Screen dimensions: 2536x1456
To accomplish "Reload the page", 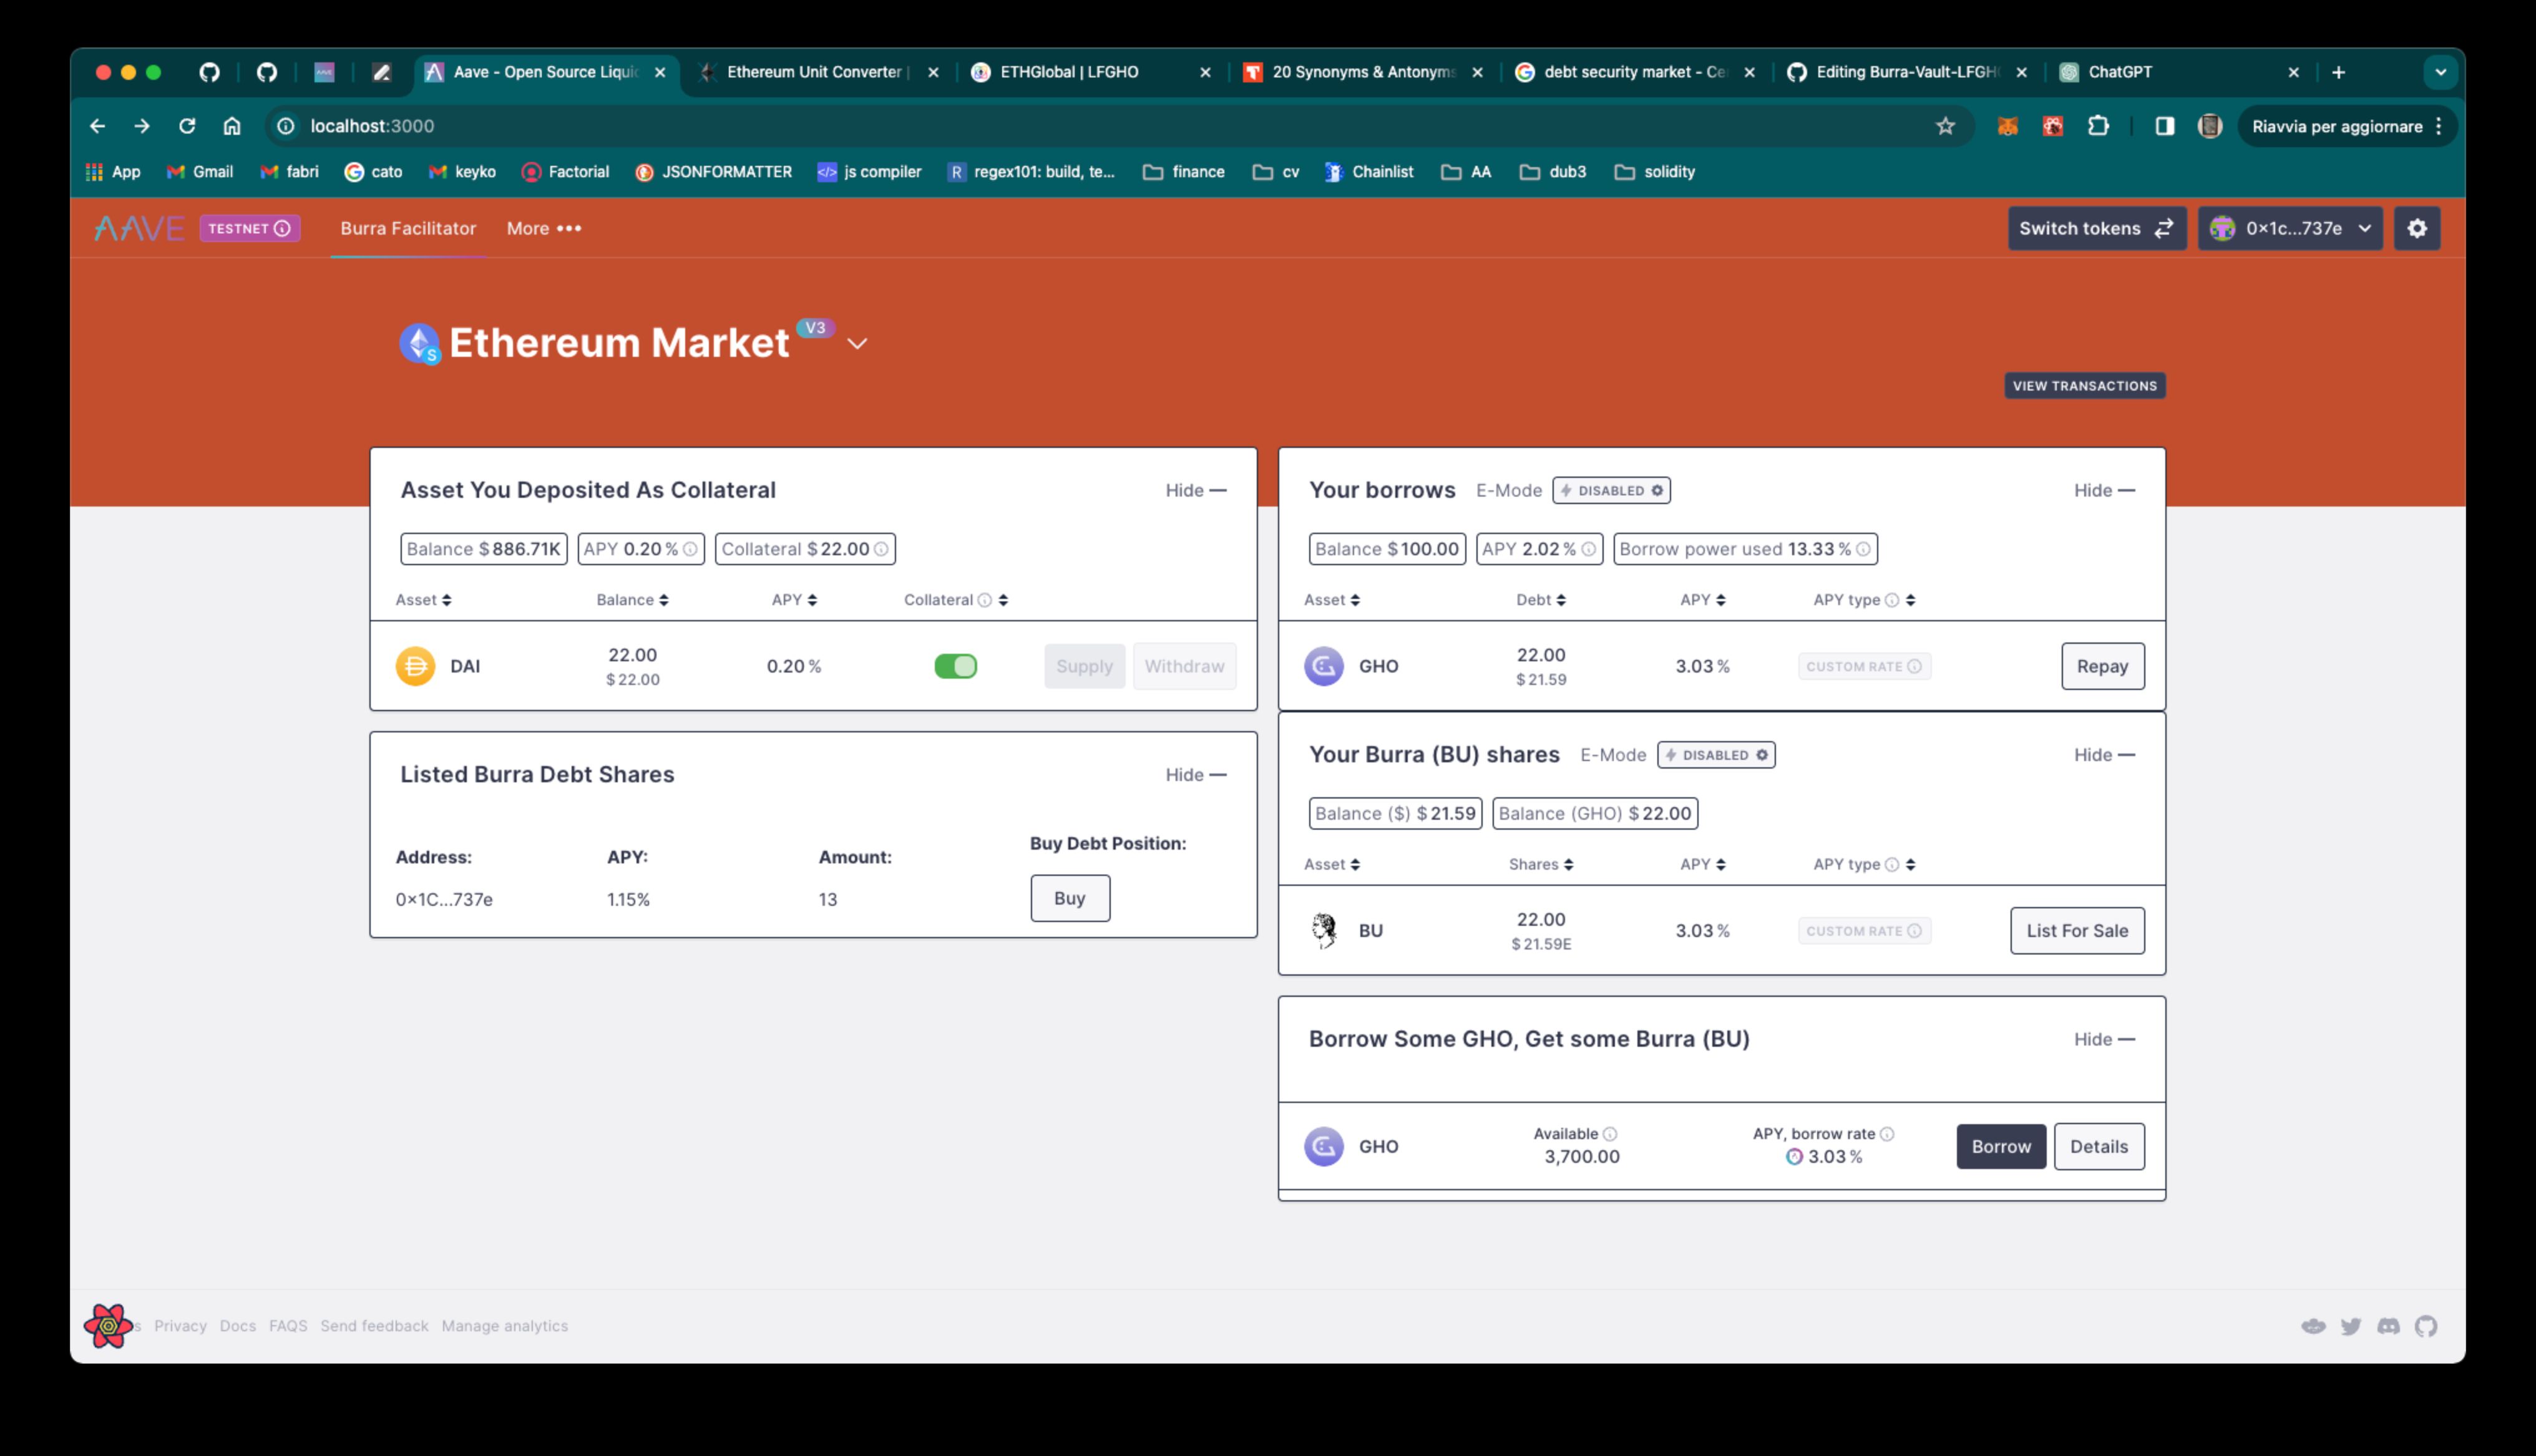I will (187, 126).
